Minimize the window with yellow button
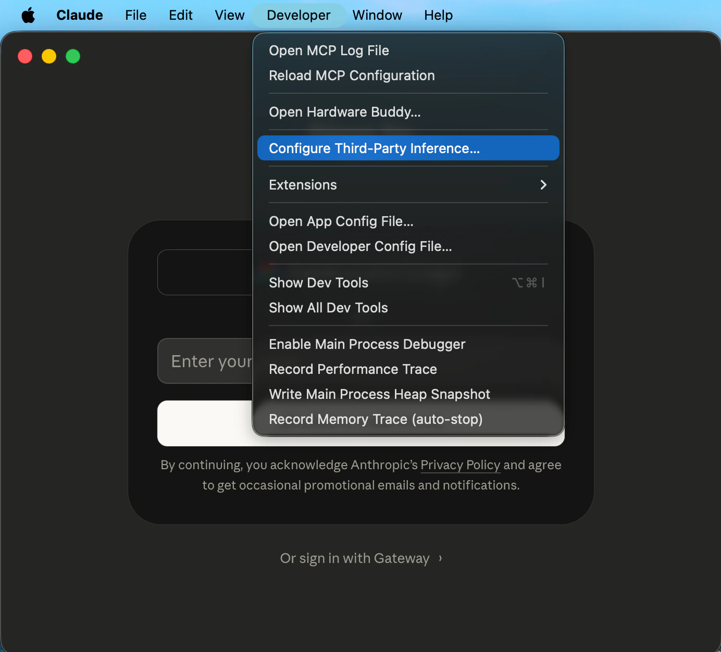This screenshot has width=721, height=652. point(49,56)
